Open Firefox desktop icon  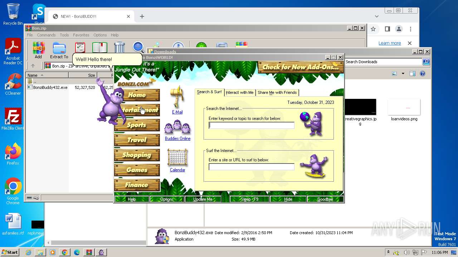pyautogui.click(x=13, y=154)
